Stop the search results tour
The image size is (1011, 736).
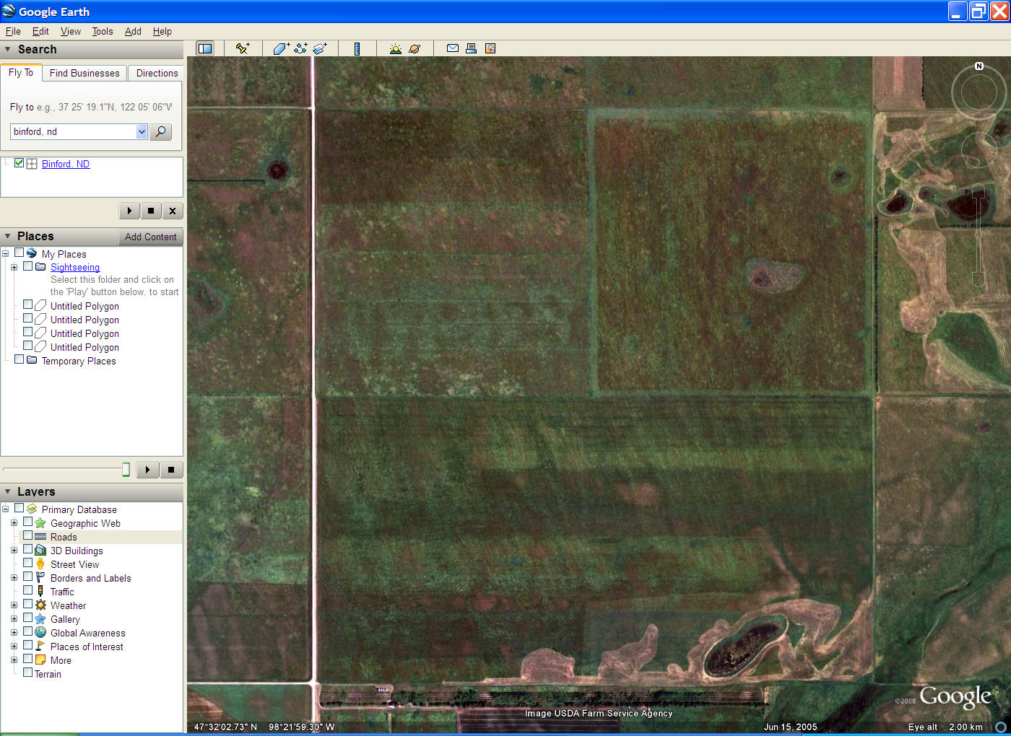pos(150,211)
